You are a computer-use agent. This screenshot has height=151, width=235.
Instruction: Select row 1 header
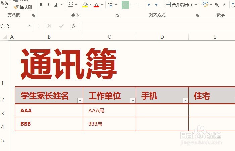(4, 63)
